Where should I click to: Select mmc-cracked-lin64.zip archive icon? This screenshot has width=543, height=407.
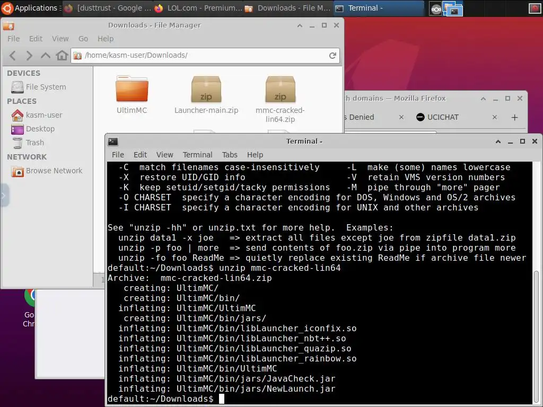[x=280, y=89]
